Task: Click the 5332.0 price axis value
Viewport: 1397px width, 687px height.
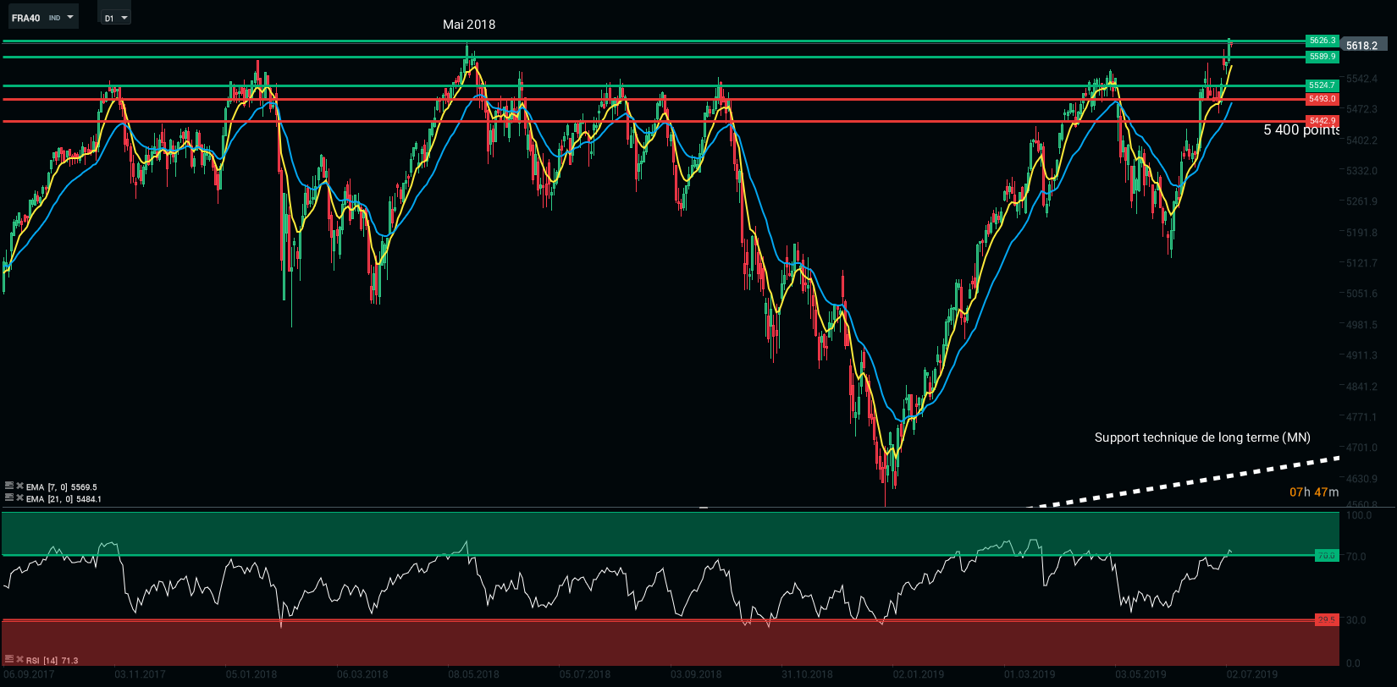Action: coord(1362,171)
